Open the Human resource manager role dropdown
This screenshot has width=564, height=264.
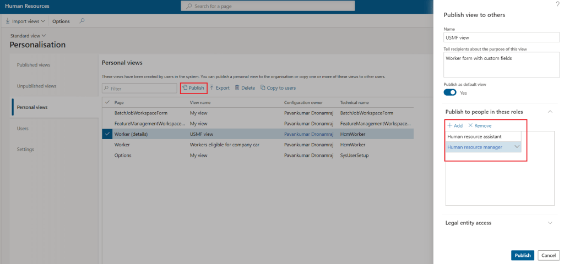tap(517, 147)
